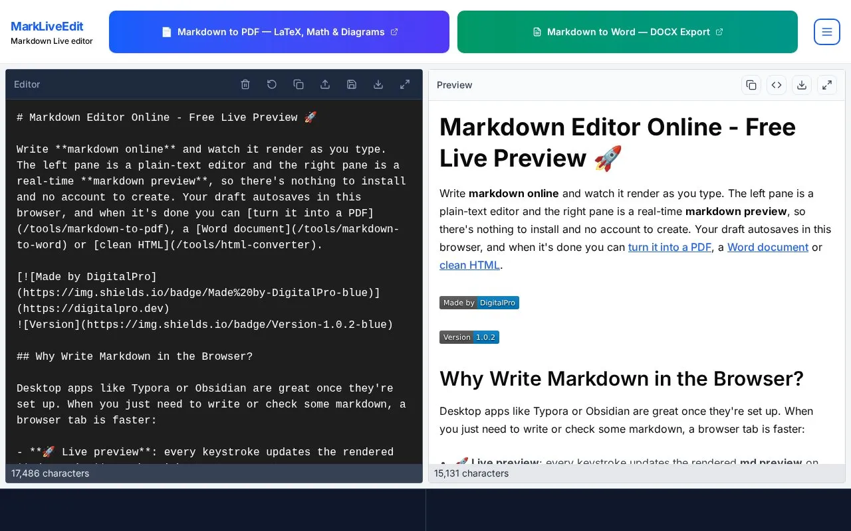Viewport: 851px width, 531px height.
Task: Expand the Preview pane to fullscreen
Action: (827, 85)
